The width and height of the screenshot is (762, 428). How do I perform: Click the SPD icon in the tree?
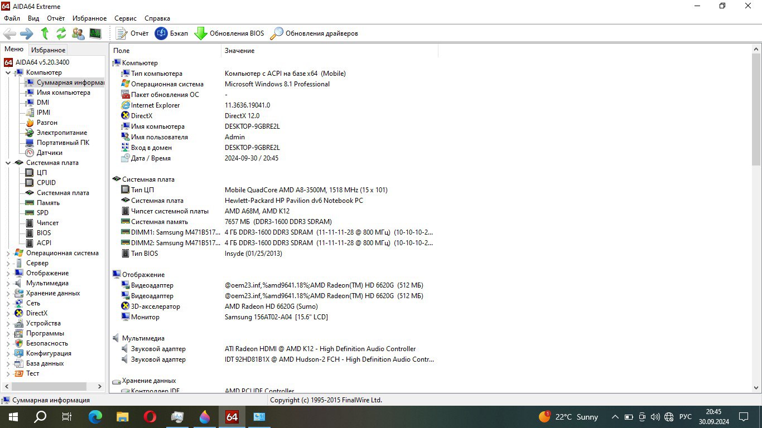pyautogui.click(x=30, y=213)
